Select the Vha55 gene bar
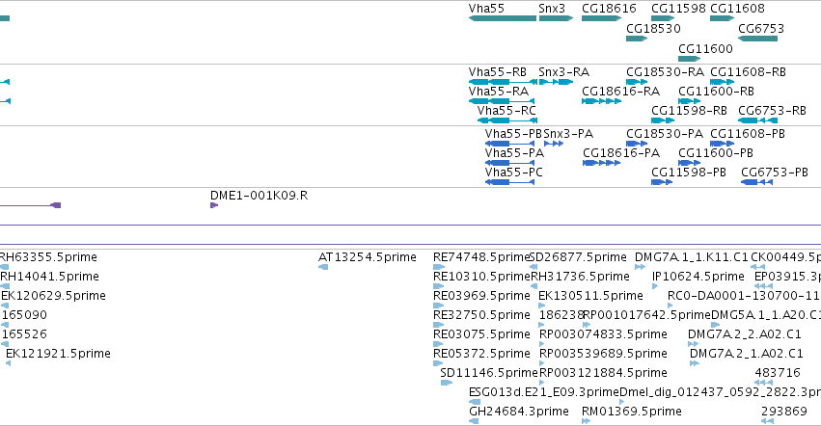The width and height of the screenshot is (821, 426). pyautogui.click(x=503, y=18)
